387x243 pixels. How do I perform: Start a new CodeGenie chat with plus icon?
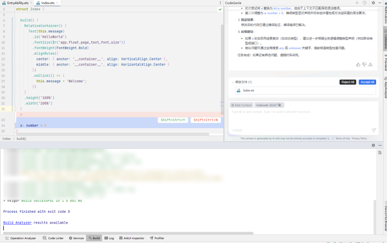tap(357, 3)
